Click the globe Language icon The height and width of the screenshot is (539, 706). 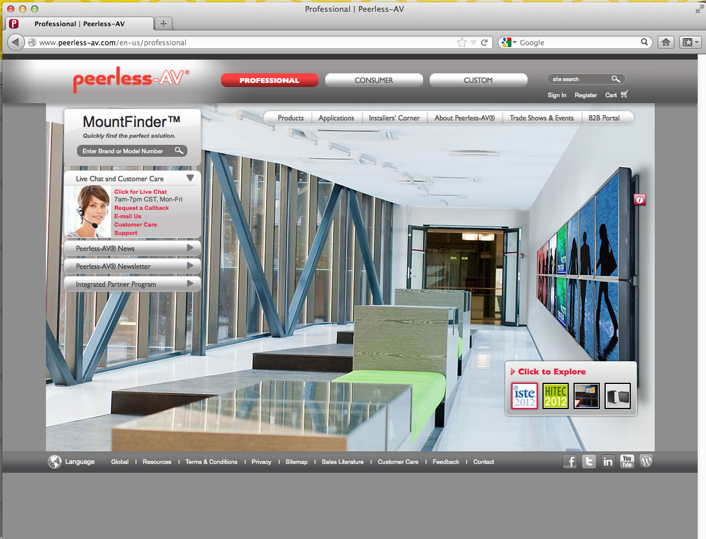pyautogui.click(x=55, y=461)
